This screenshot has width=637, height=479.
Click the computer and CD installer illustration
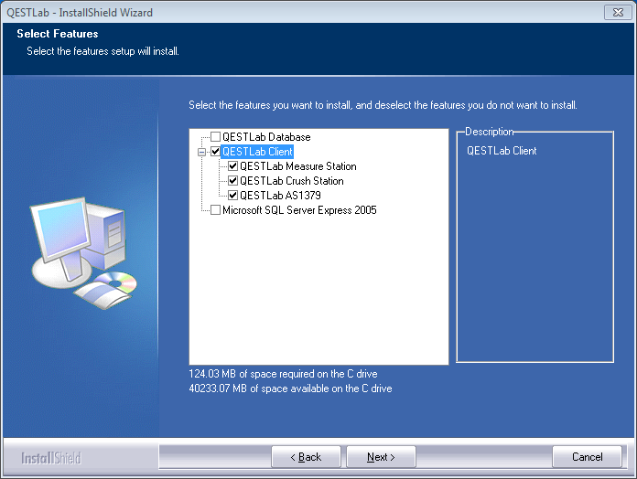(x=82, y=253)
